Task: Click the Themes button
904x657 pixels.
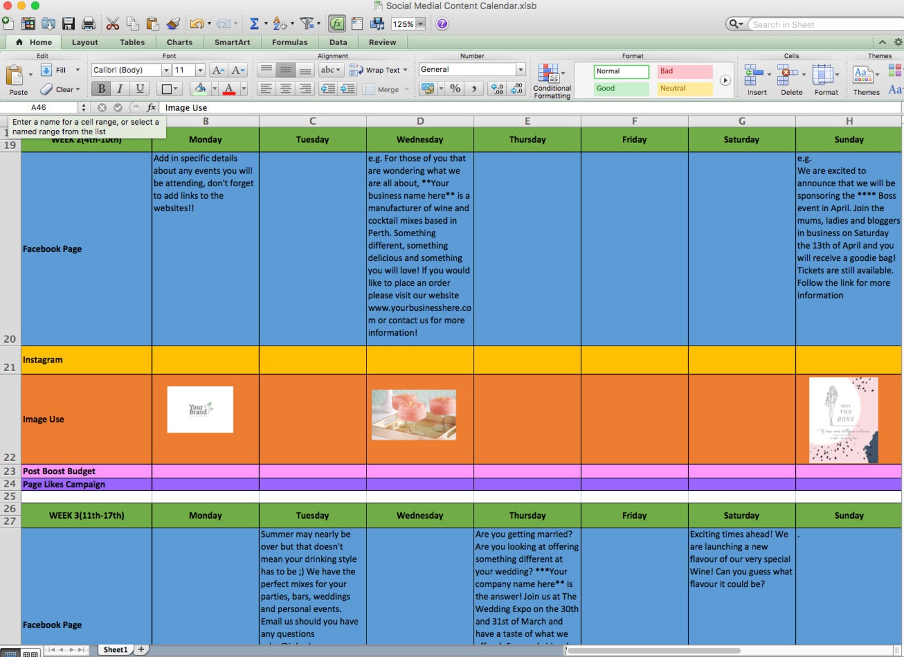Action: 866,80
